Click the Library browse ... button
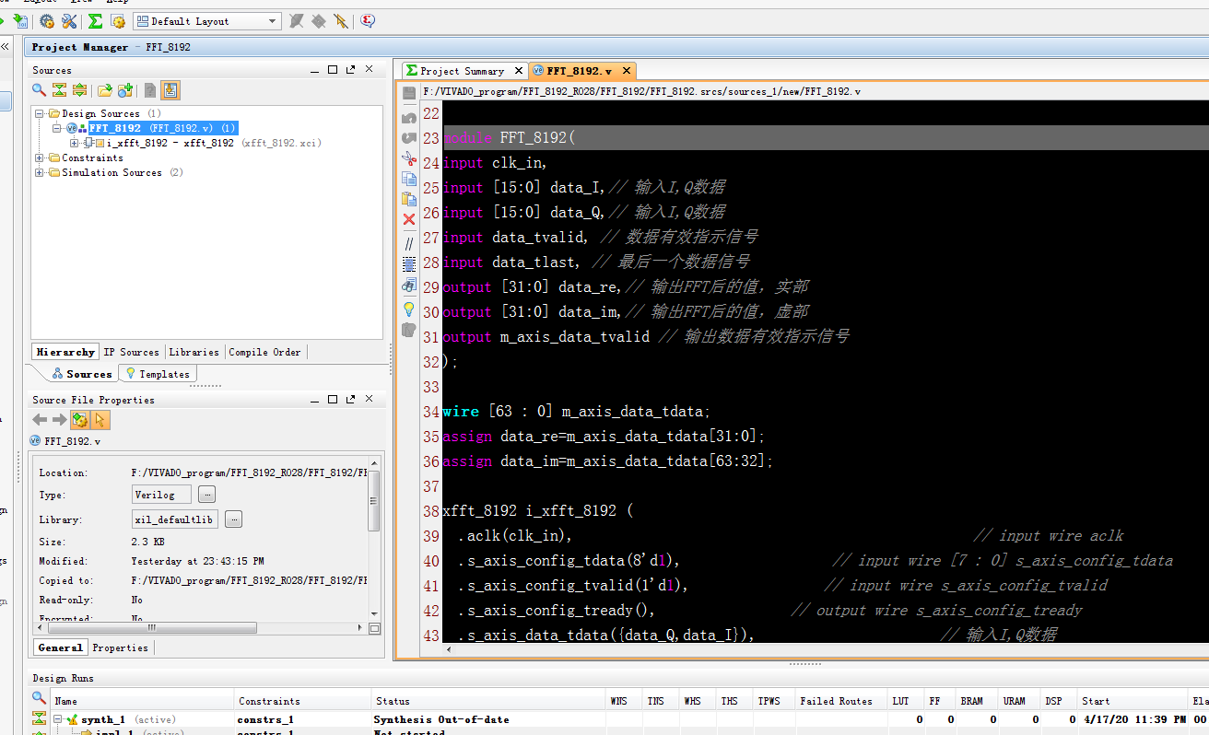The height and width of the screenshot is (735, 1209). click(x=233, y=519)
